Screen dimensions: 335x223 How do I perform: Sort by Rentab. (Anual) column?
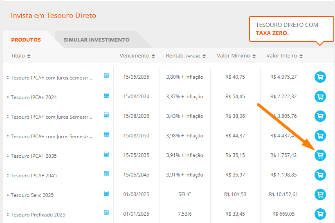coord(185,56)
